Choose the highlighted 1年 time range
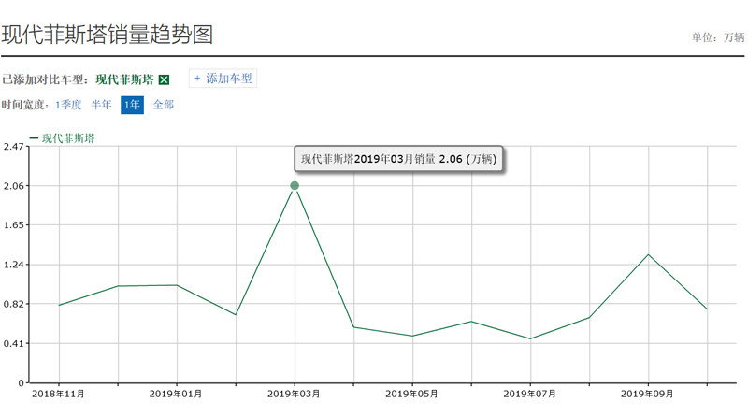This screenshot has height=417, width=748. click(132, 105)
